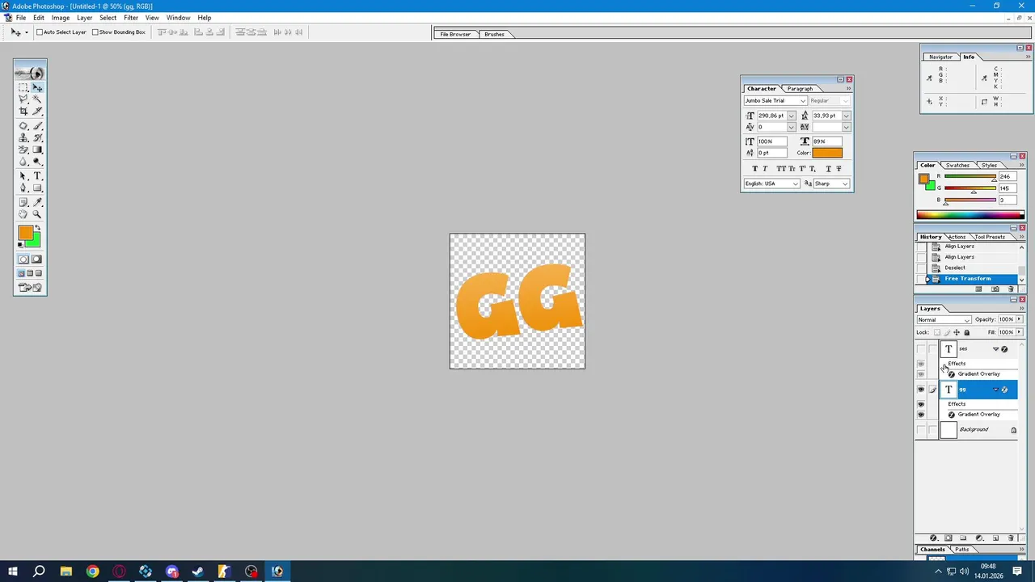
Task: Select the Rectangular Marquee tool
Action: (23, 87)
